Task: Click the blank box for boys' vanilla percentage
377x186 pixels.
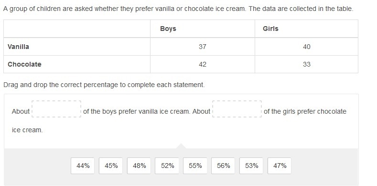Action: tap(56, 109)
